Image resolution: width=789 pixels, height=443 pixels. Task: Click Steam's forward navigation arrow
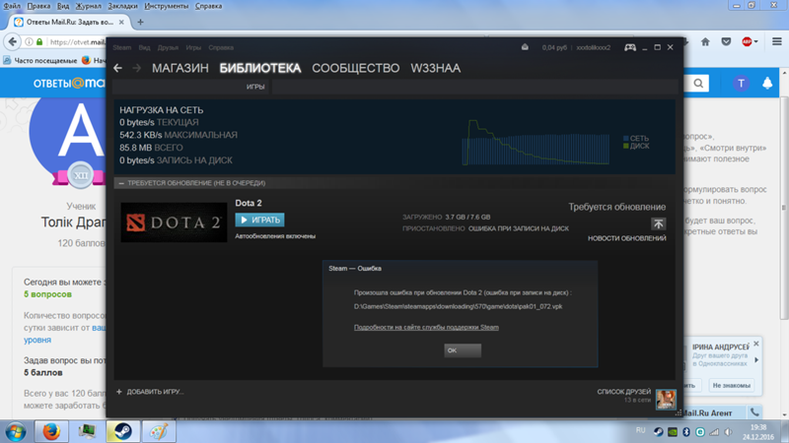pos(137,68)
